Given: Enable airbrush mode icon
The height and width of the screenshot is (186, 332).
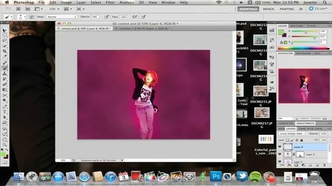Looking at the screenshot, I should 135,17.
